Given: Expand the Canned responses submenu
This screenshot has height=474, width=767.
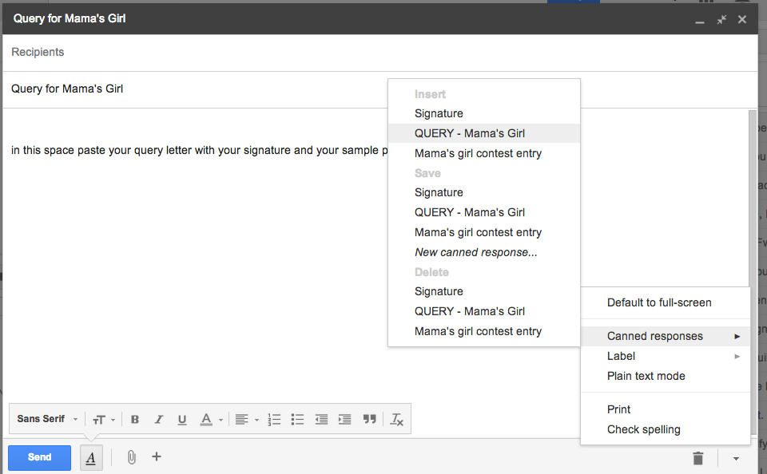Looking at the screenshot, I should click(666, 336).
